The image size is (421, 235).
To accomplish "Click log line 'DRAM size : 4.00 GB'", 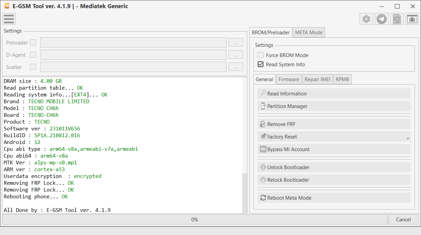I will (x=33, y=81).
